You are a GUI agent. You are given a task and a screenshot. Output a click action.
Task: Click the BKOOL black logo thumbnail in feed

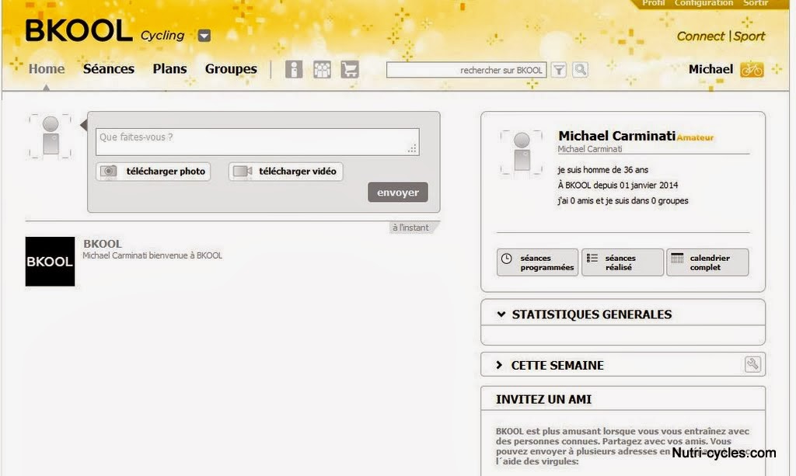[50, 262]
